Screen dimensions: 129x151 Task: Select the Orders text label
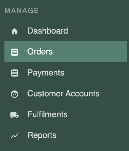[40, 52]
